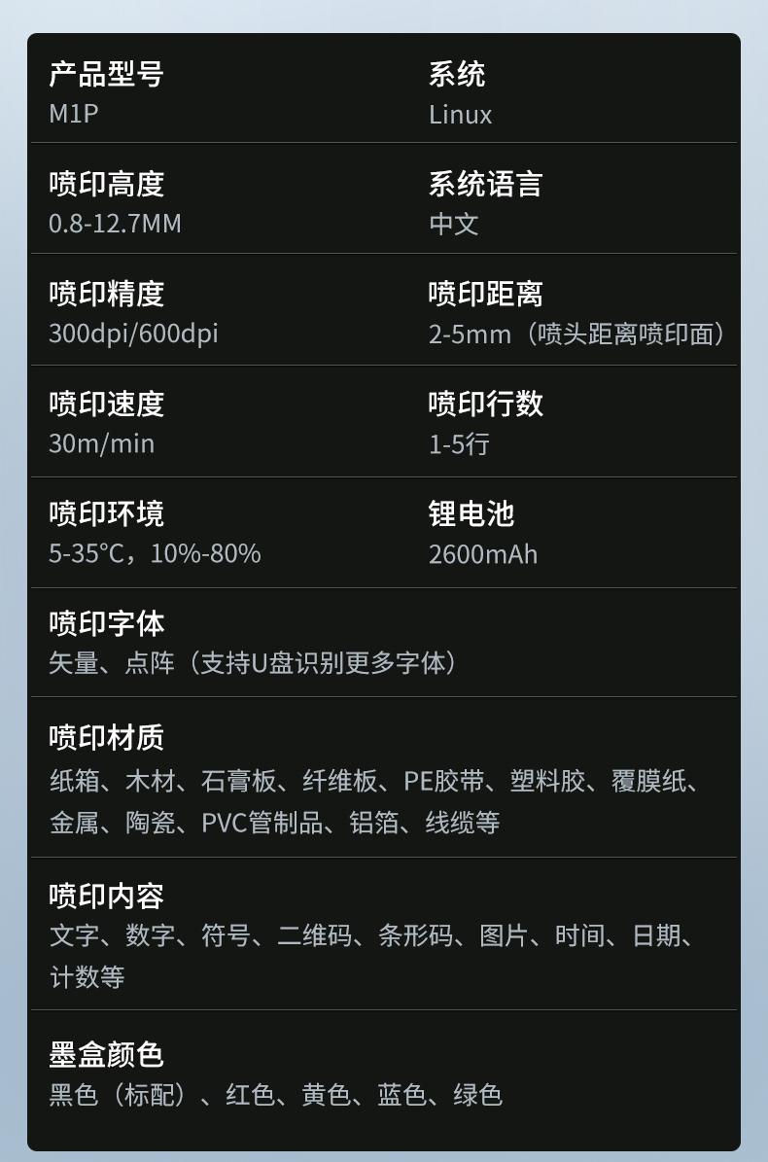The image size is (768, 1162).
Task: Select the 1-5行 line count value
Action: click(x=459, y=444)
